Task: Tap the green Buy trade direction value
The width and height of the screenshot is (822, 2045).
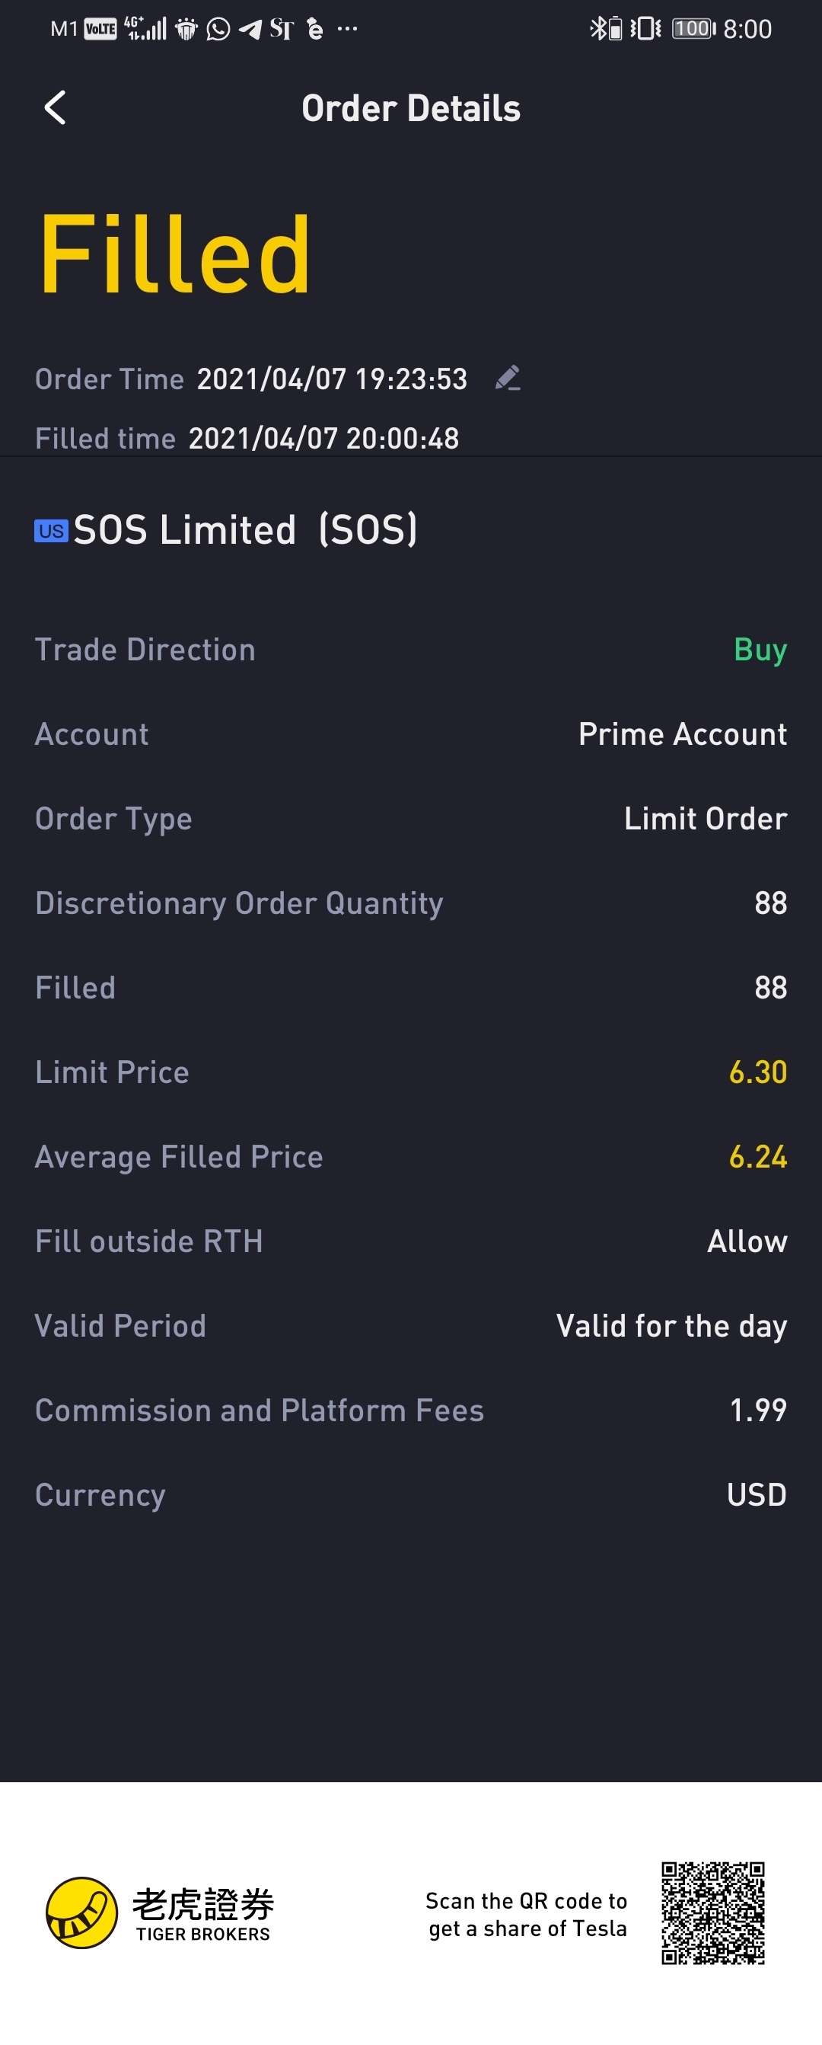Action: (760, 650)
